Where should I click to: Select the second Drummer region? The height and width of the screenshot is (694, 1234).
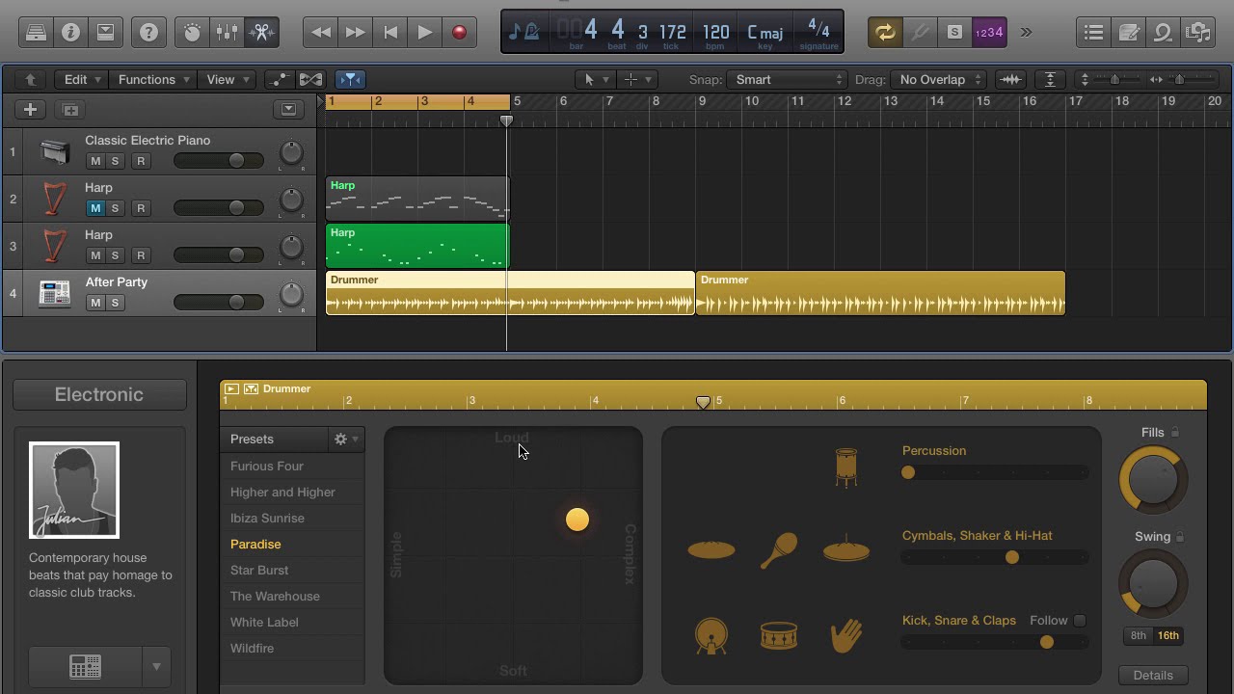880,293
